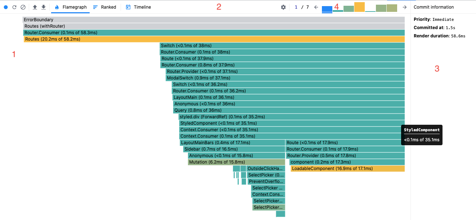The height and width of the screenshot is (220, 476).
Task: Clear all profiling data
Action: tap(23, 7)
